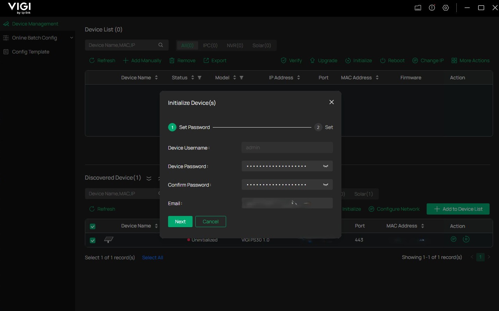
Task: Open the Model column filter
Action: 241,78
